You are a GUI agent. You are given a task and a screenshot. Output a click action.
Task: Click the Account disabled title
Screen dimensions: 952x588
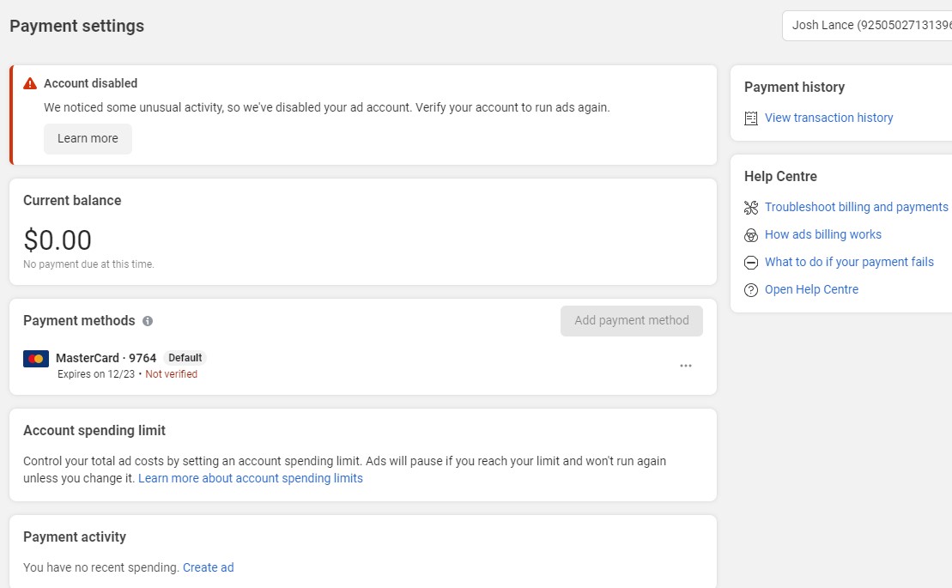point(90,83)
